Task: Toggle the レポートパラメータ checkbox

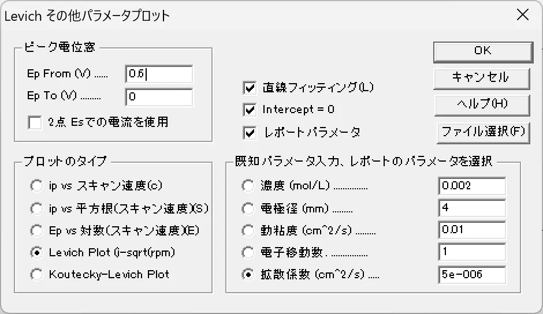Action: 250,132
